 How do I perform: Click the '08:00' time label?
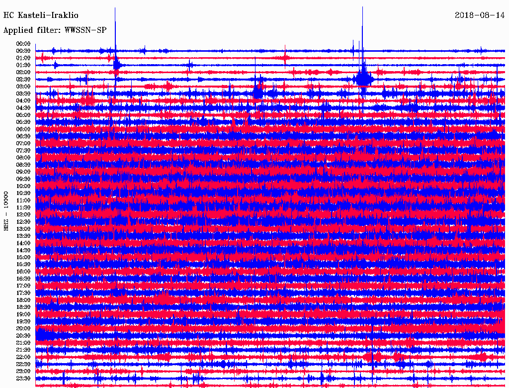23,158
